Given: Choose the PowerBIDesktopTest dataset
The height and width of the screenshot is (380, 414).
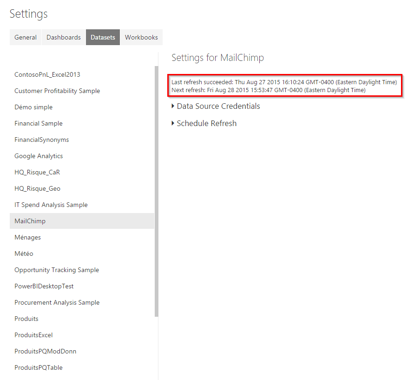Looking at the screenshot, I should (x=44, y=286).
